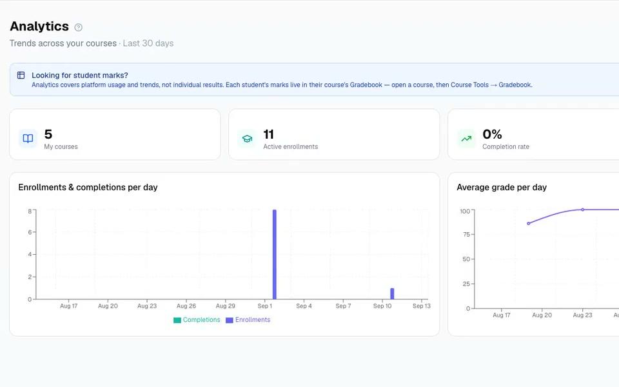Select the tall Sep 1 enrollments bar
Viewport: 619px width, 387px height.
tap(275, 254)
